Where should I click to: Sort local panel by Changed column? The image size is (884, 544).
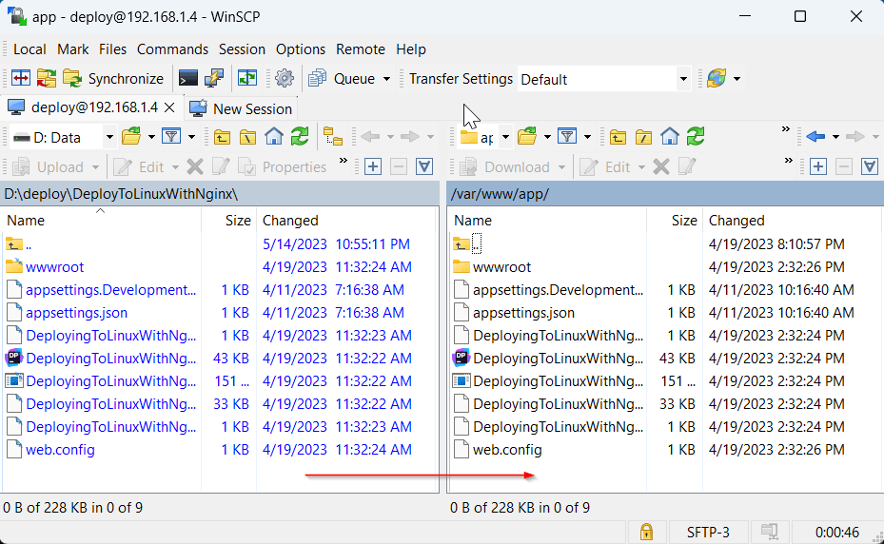pyautogui.click(x=346, y=221)
